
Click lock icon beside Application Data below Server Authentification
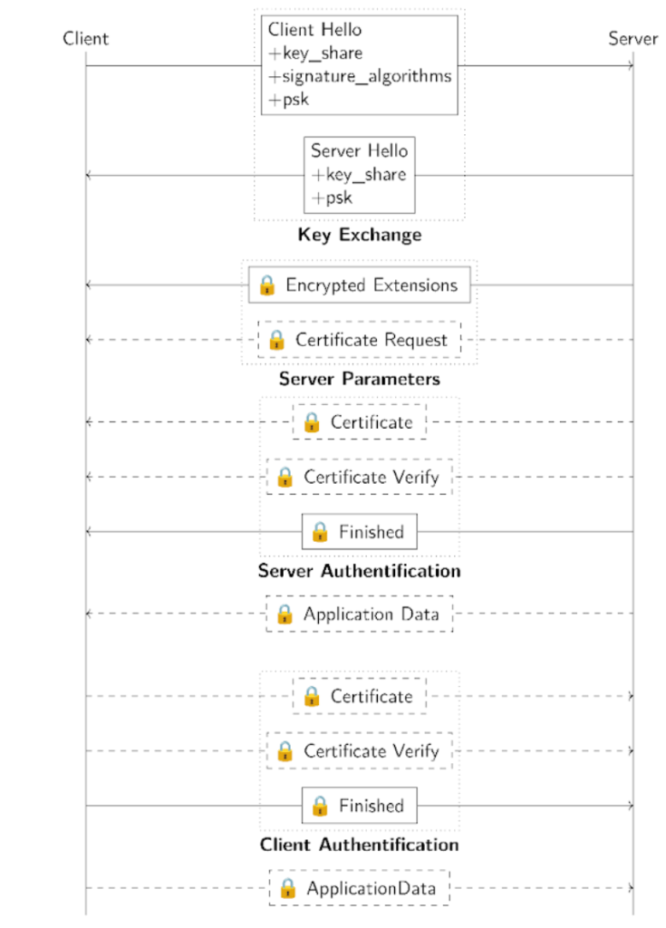[285, 614]
